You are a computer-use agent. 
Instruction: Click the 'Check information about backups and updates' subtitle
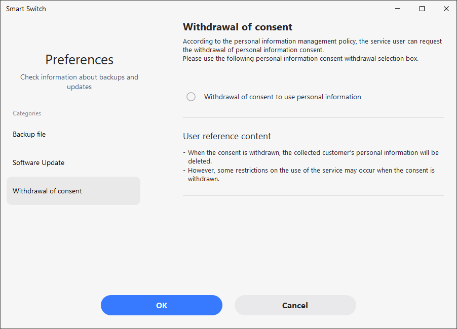click(80, 82)
